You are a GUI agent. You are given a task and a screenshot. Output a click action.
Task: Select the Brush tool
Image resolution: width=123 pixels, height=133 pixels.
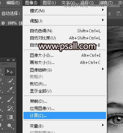(10, 99)
